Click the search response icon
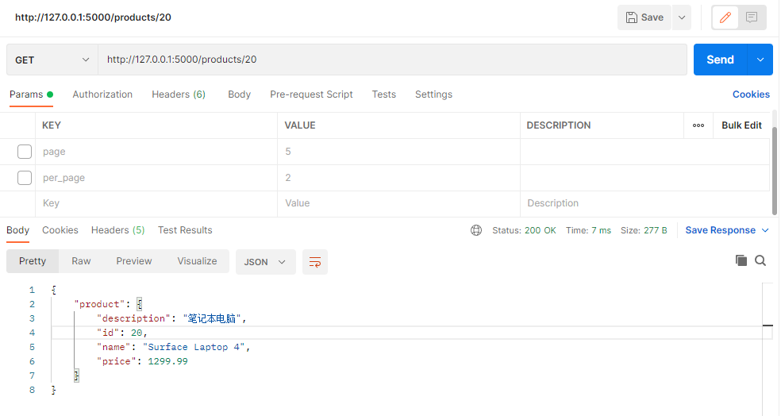 coord(760,260)
